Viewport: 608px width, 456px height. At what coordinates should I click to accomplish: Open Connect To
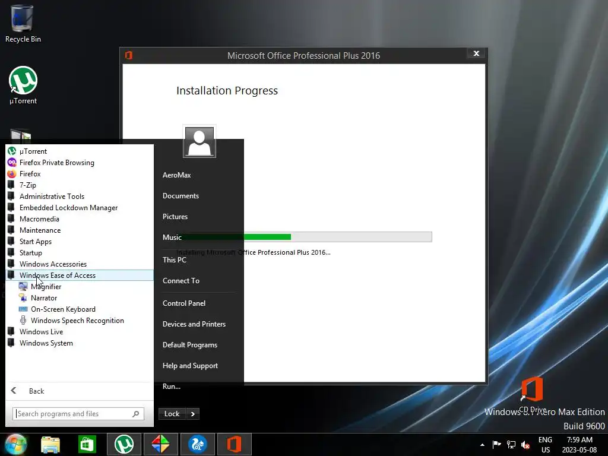(198, 280)
